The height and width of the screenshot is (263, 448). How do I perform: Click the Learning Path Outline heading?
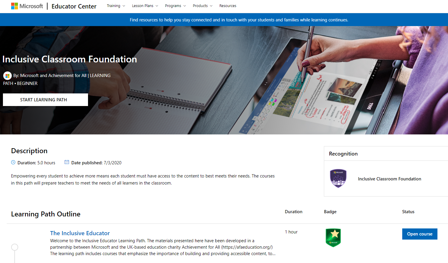[x=46, y=214]
